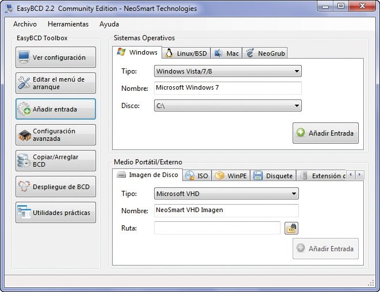Maximize the EasyBCD window
The image size is (380, 292).
click(x=341, y=6)
